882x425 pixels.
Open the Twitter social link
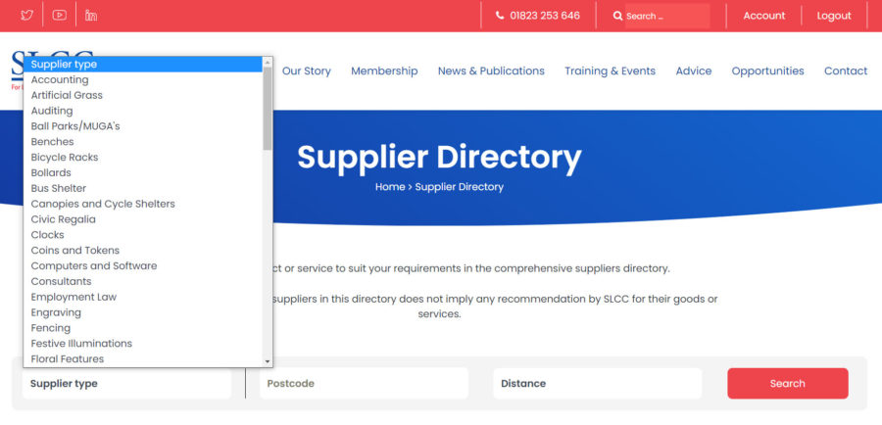[26, 16]
